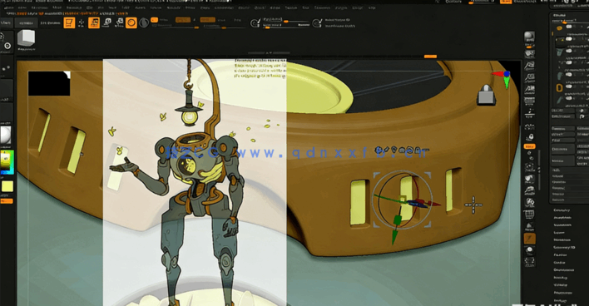Expand the Deformation sub-palette

(563, 269)
